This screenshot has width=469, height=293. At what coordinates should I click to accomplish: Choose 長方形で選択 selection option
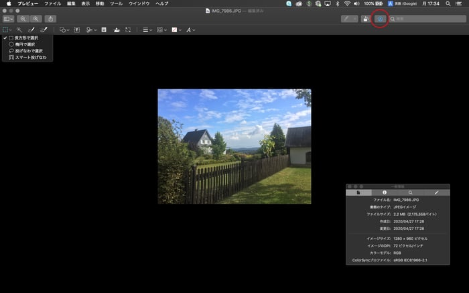26,38
